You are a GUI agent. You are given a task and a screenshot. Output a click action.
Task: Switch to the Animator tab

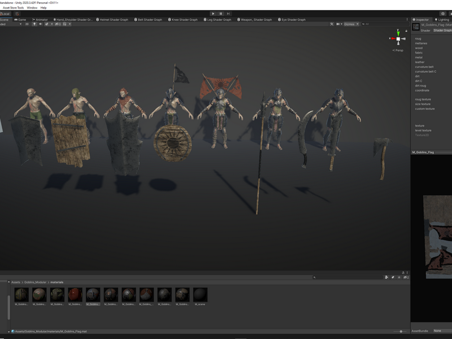[x=40, y=20]
